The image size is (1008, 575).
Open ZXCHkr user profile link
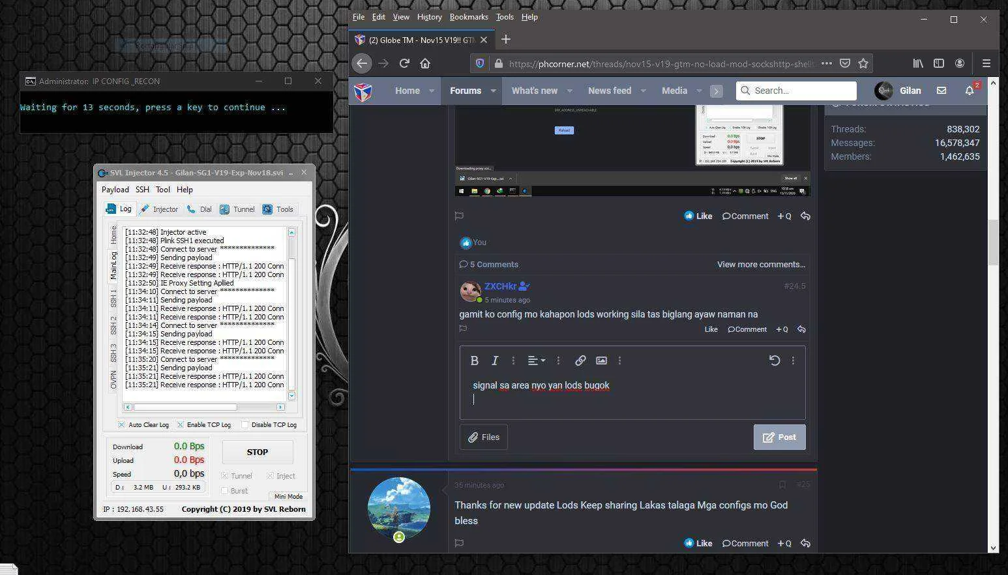(x=500, y=286)
